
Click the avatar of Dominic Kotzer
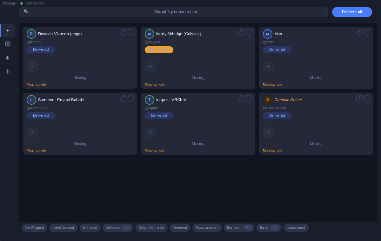click(x=268, y=100)
